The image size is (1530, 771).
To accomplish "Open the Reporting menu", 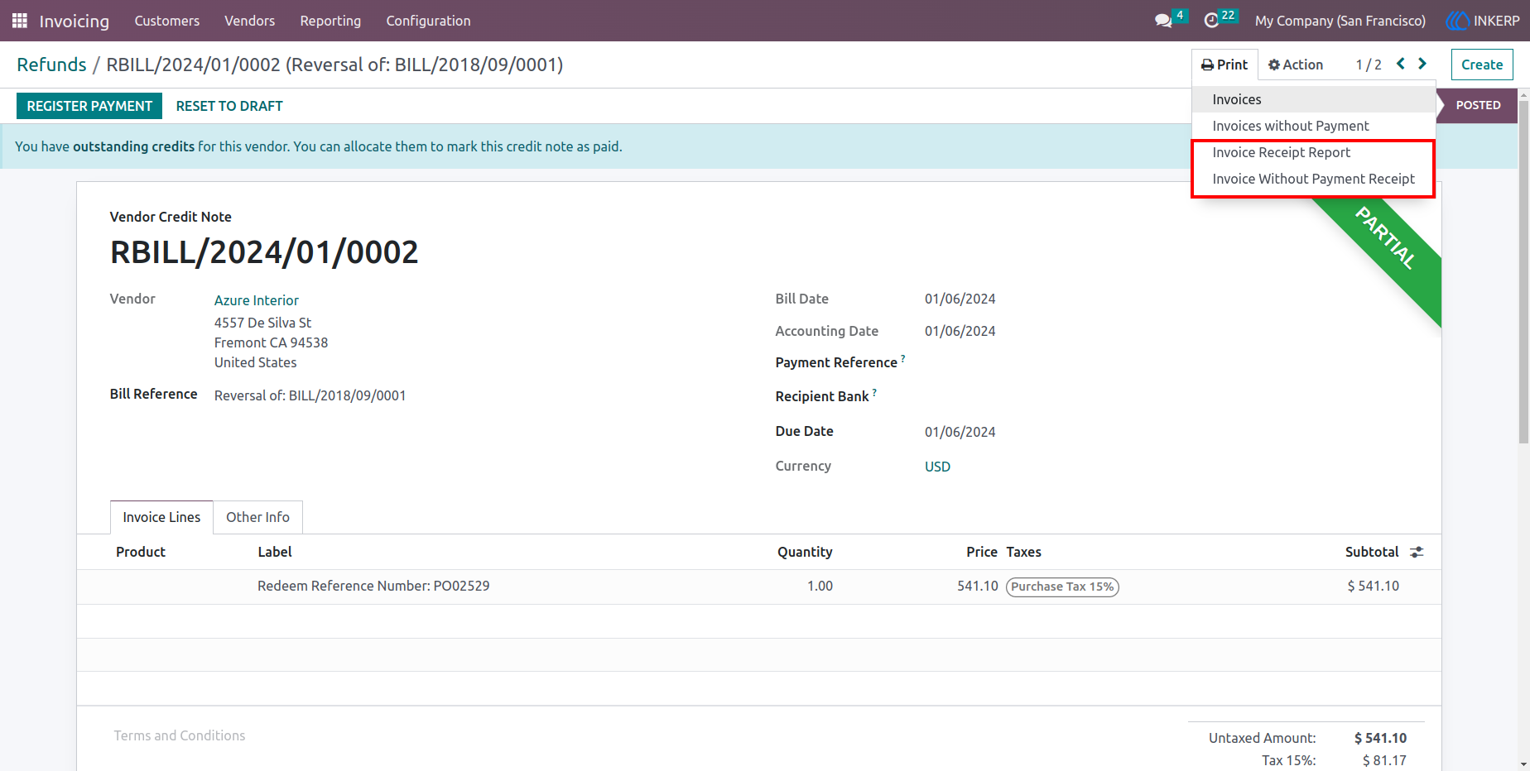I will pos(330,21).
